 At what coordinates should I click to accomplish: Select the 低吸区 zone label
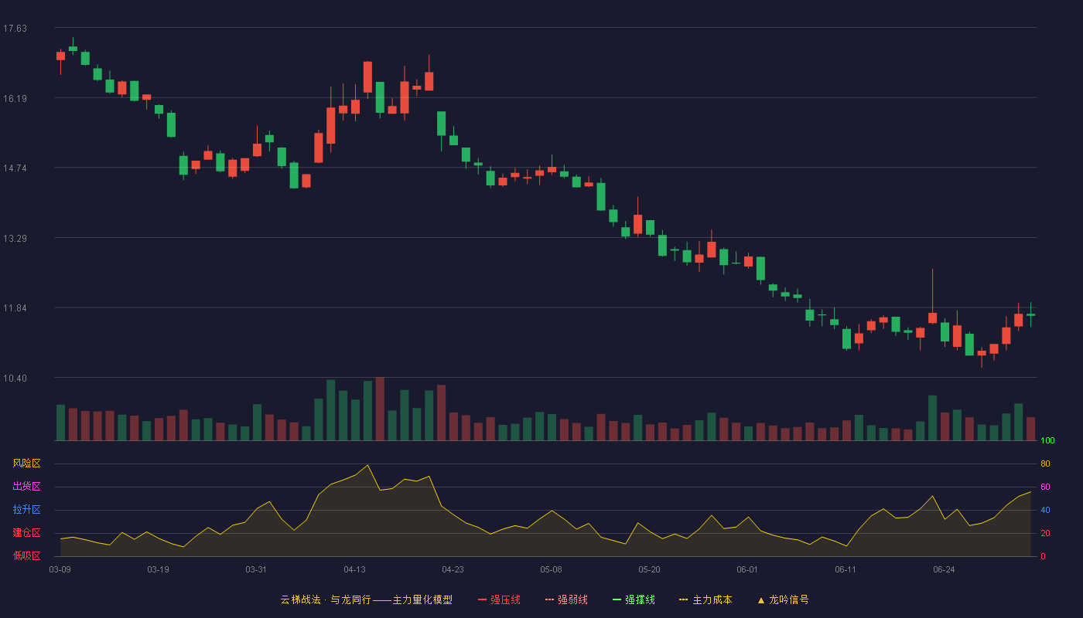[x=26, y=555]
